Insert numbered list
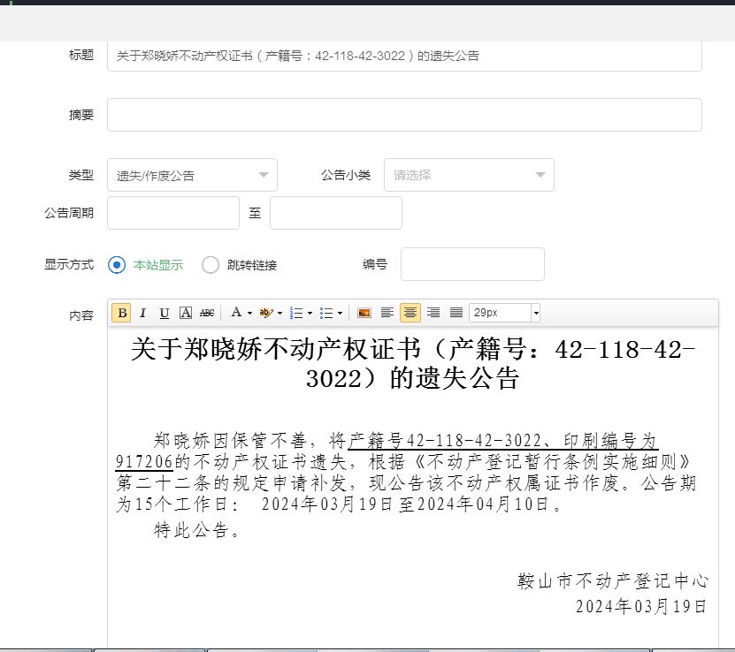 pyautogui.click(x=296, y=313)
